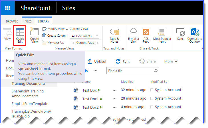Click 32 minutes ago timestamp
The width and height of the screenshot is (208, 128).
134,90
